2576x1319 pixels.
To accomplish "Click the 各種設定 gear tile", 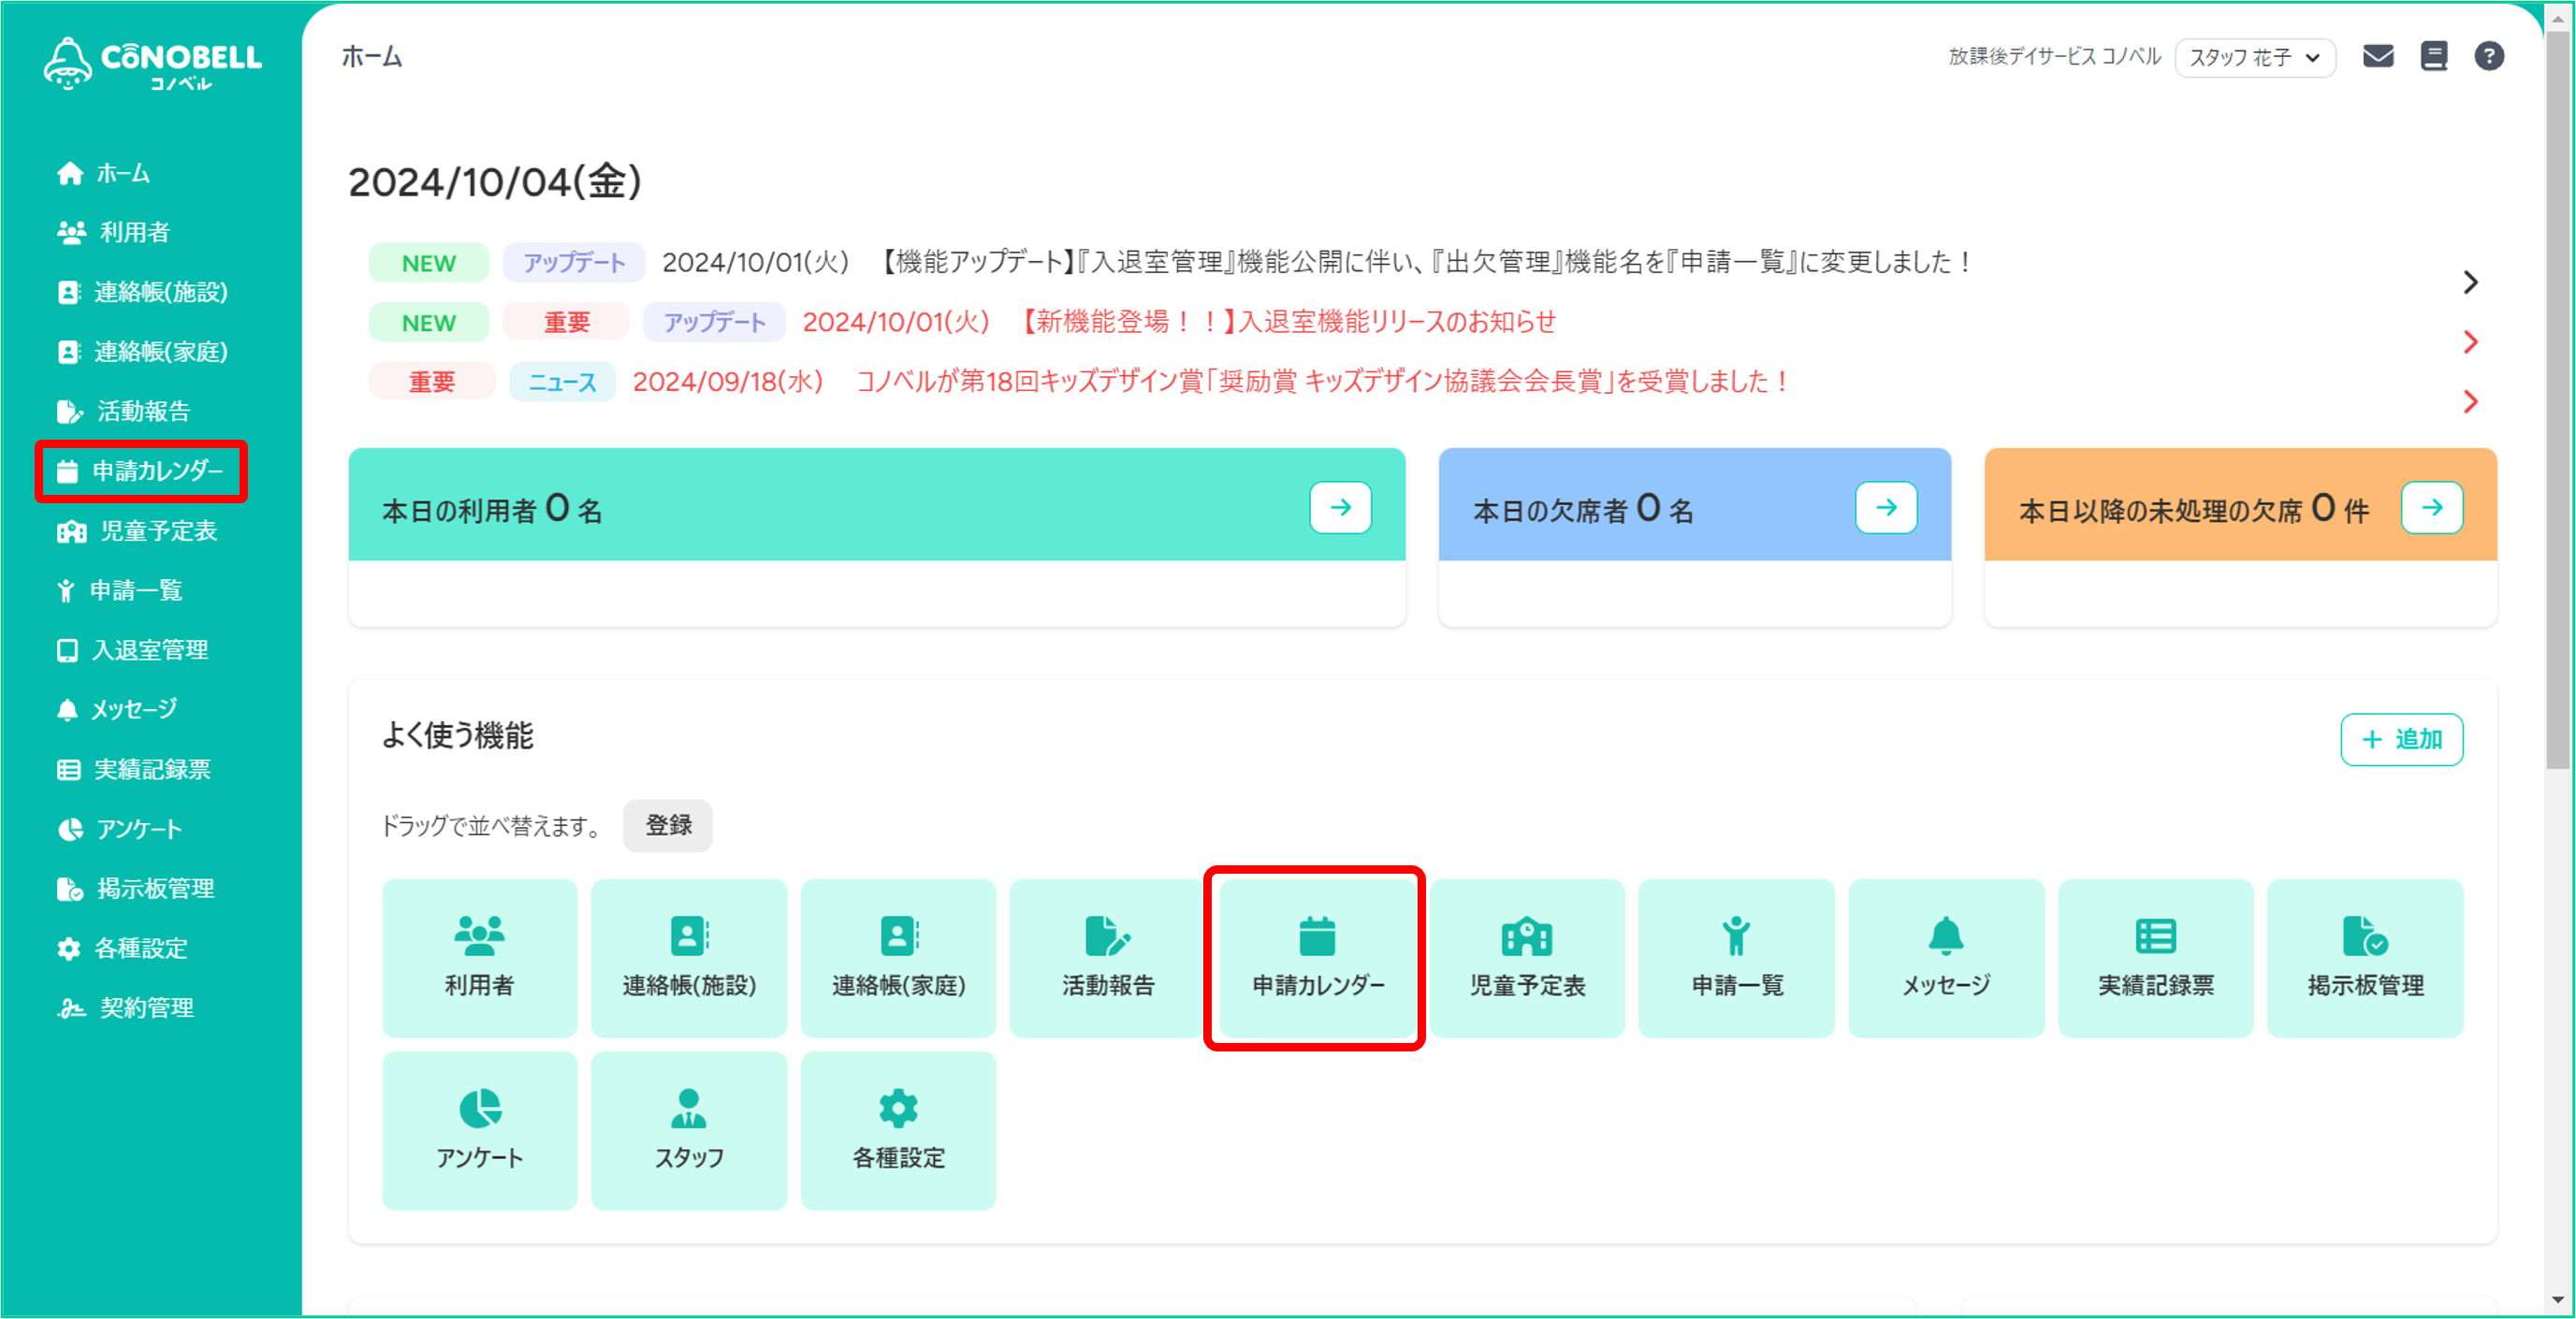I will point(898,1130).
